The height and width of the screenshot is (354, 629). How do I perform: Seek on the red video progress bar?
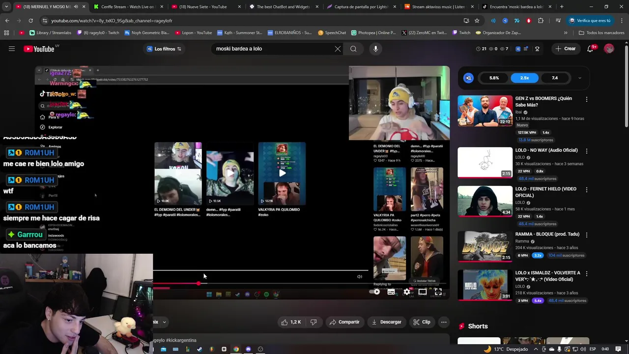tap(301, 284)
